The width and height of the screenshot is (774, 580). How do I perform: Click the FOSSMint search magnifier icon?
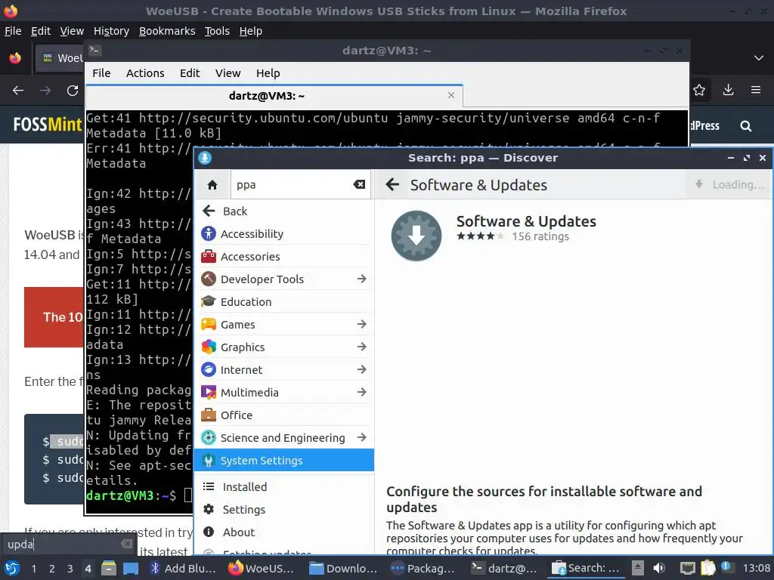(746, 126)
